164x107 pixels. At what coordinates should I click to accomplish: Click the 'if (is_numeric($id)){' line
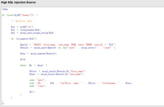24,39
